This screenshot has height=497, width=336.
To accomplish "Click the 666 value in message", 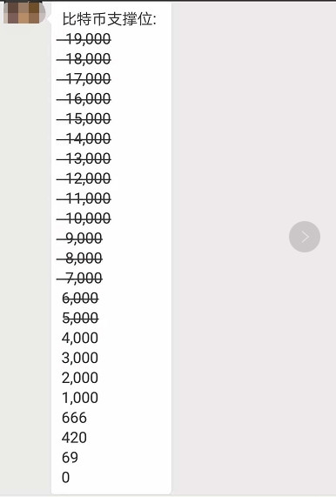I will click(74, 418).
